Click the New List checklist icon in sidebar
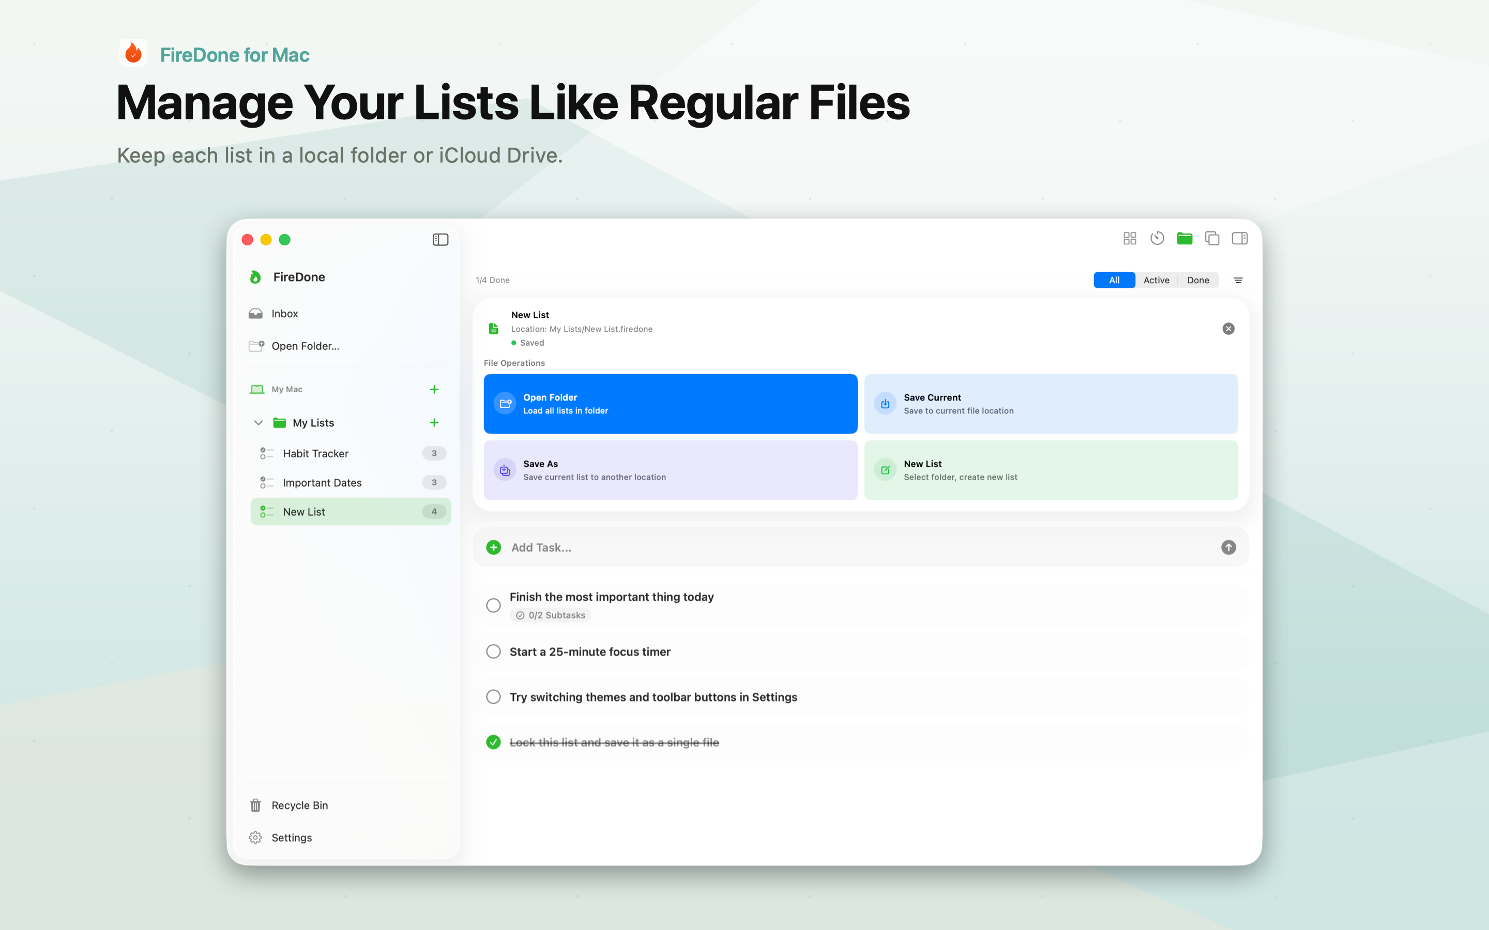This screenshot has width=1489, height=930. (x=266, y=512)
